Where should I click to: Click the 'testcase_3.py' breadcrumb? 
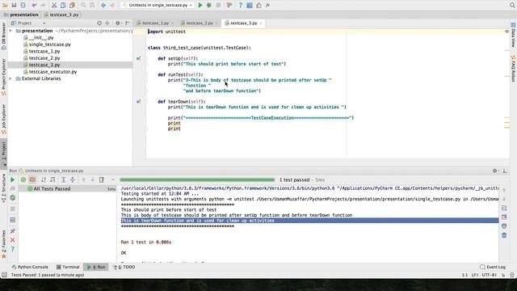(61, 15)
